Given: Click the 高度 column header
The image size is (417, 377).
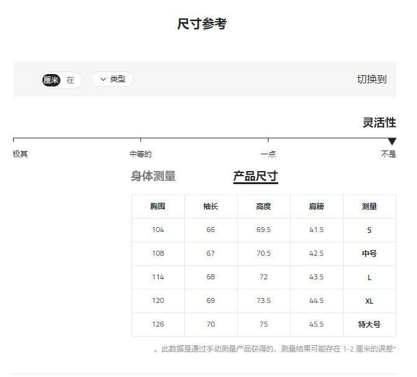Looking at the screenshot, I should coord(263,207).
